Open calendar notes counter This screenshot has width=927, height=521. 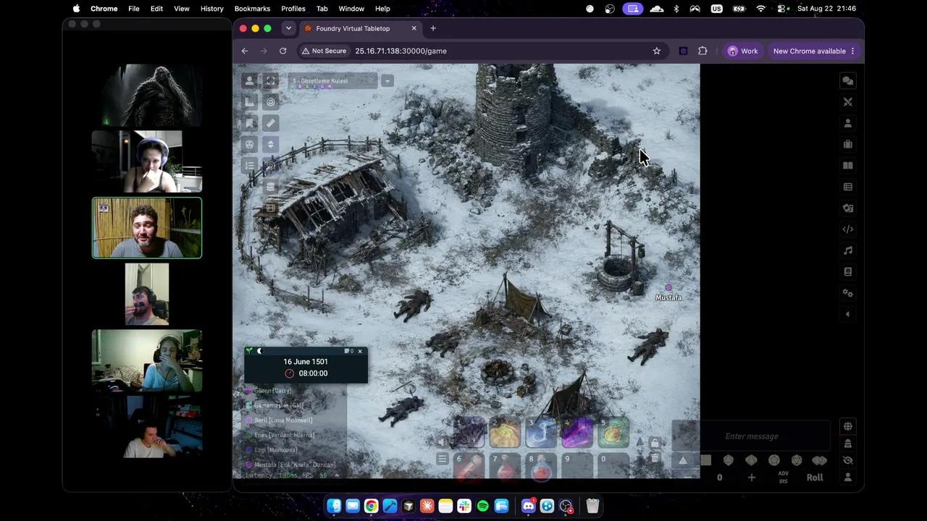(x=348, y=352)
